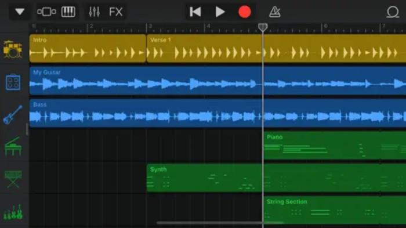406x228 pixels.
Task: Select the My Guitar audio region
Action: pyautogui.click(x=217, y=81)
